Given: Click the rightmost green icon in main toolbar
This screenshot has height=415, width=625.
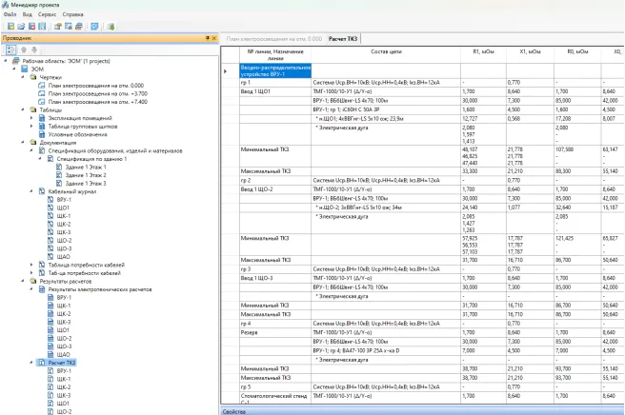Looking at the screenshot, I should [x=111, y=27].
